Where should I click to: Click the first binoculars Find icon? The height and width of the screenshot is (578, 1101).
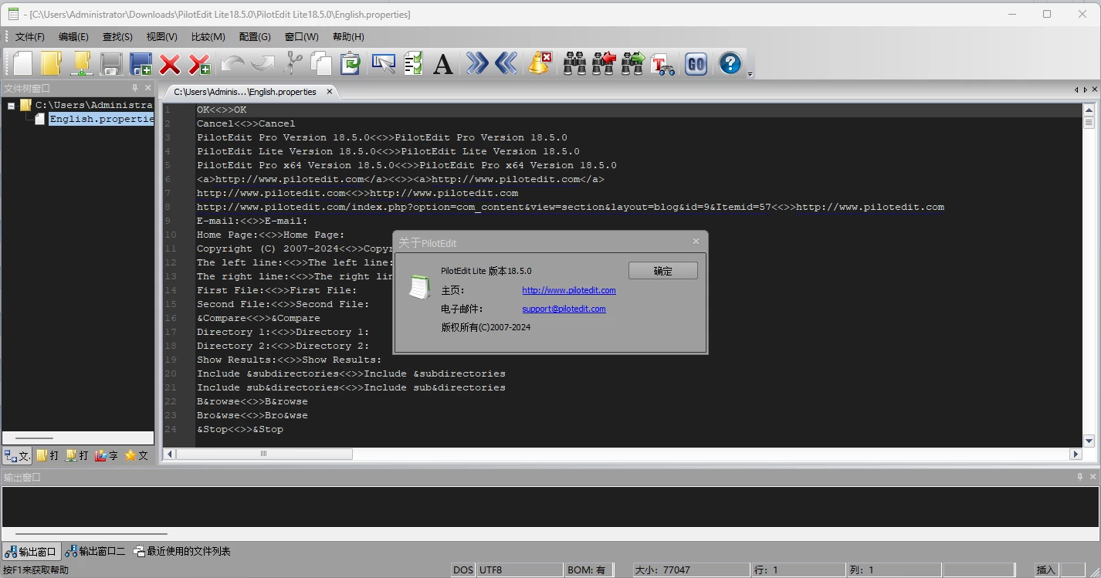(574, 63)
